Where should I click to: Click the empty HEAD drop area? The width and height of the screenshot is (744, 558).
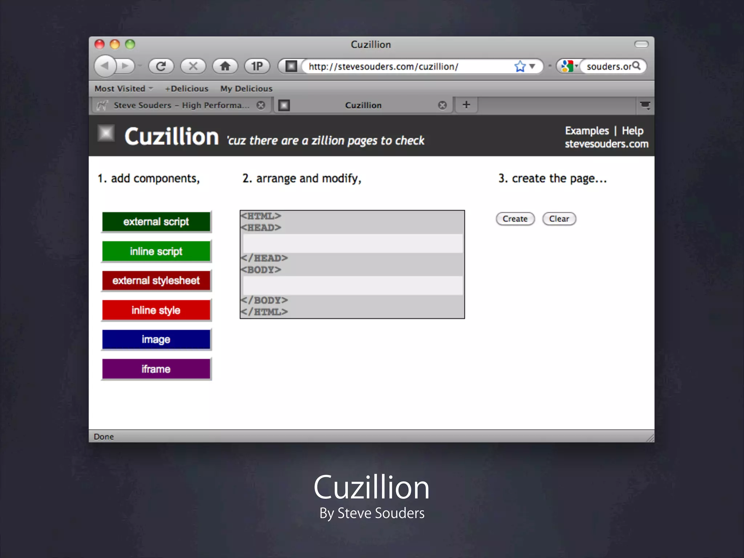click(x=353, y=243)
